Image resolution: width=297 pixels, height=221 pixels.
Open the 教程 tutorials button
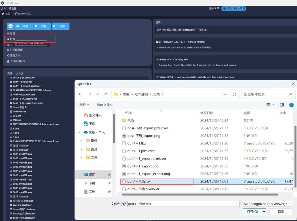(x=42, y=26)
